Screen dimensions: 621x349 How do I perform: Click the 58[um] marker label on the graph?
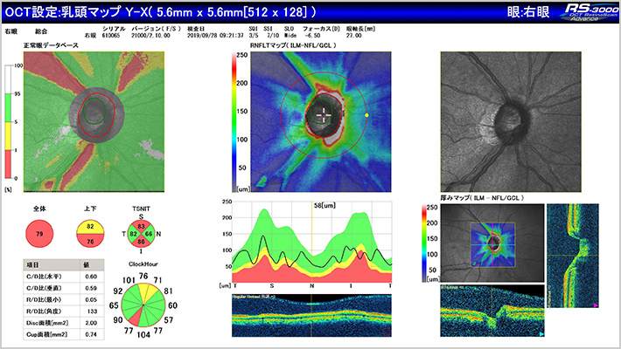[324, 206]
